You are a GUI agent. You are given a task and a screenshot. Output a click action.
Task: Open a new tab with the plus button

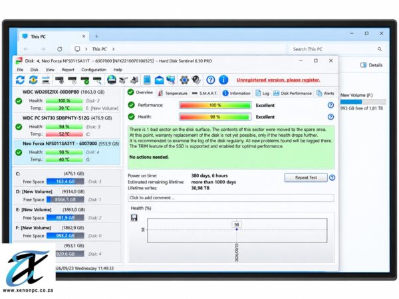(x=96, y=37)
